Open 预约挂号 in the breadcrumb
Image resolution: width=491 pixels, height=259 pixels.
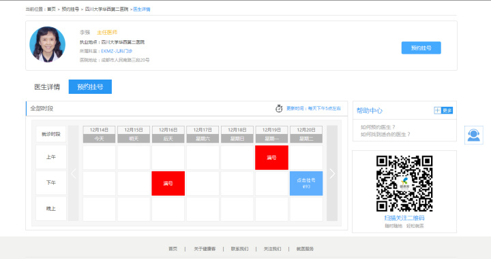click(70, 10)
